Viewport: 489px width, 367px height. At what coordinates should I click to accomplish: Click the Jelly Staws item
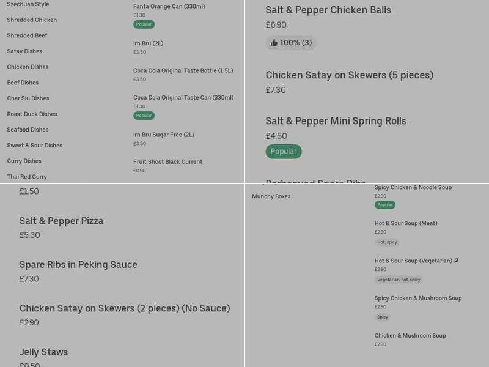[43, 352]
